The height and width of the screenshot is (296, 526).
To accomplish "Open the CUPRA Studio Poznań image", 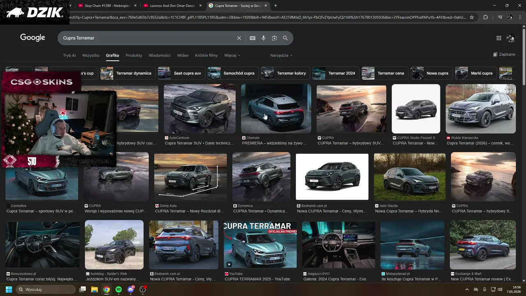I will pos(416,109).
